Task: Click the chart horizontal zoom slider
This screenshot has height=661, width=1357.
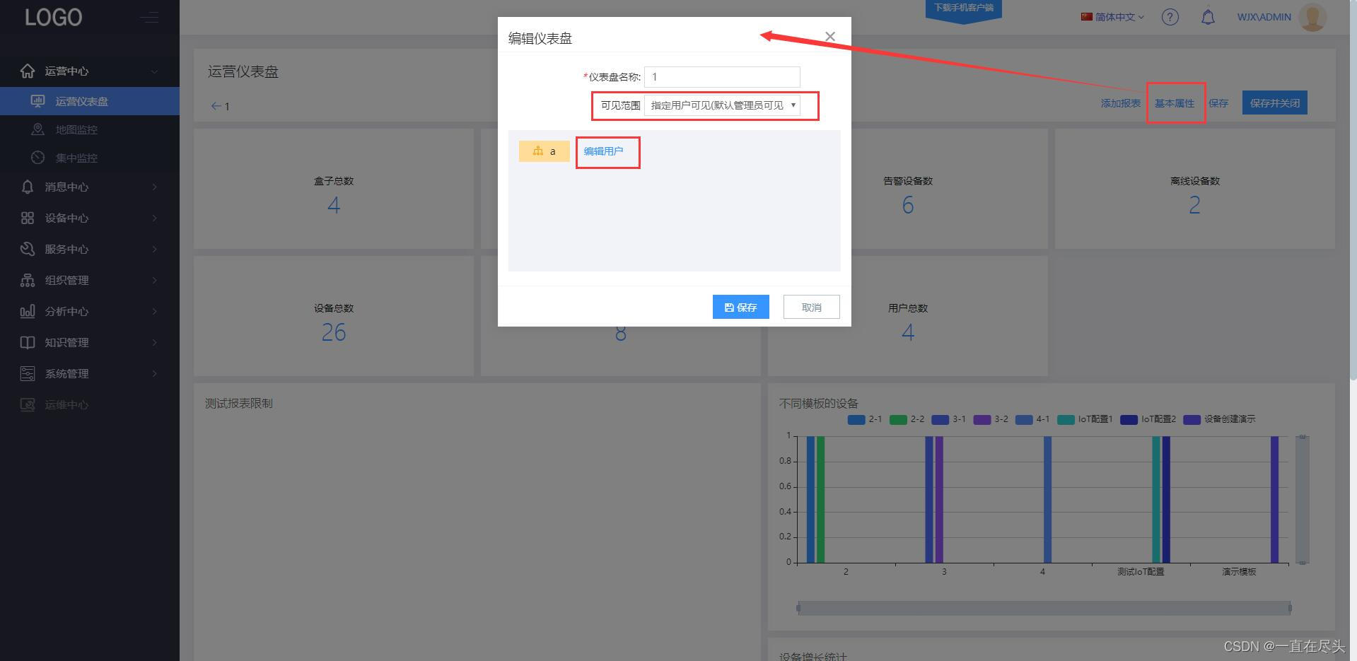Action: coord(1044,608)
